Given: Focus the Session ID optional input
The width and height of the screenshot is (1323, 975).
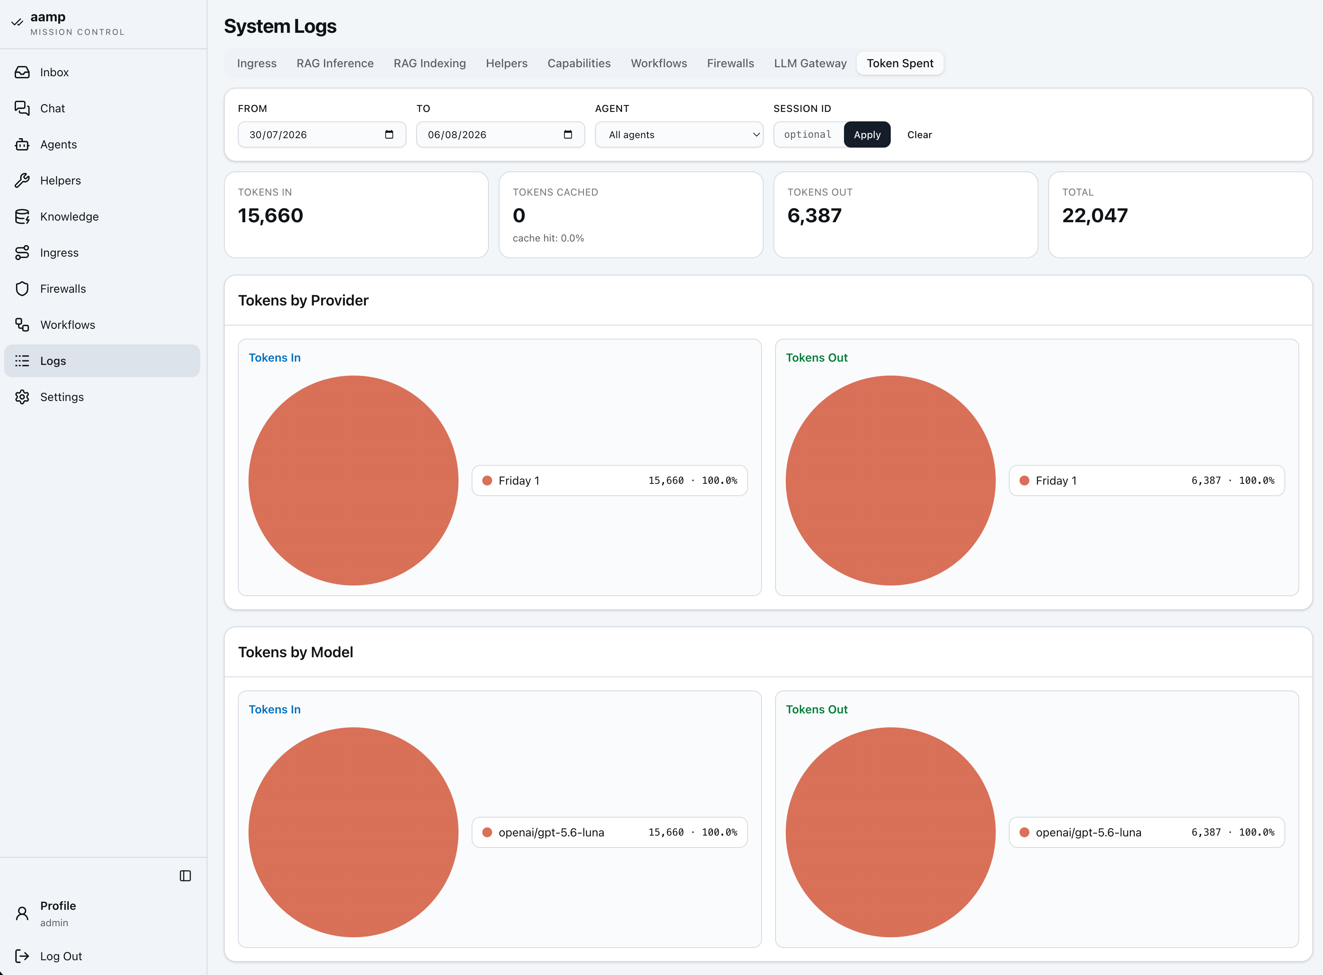Looking at the screenshot, I should click(808, 134).
